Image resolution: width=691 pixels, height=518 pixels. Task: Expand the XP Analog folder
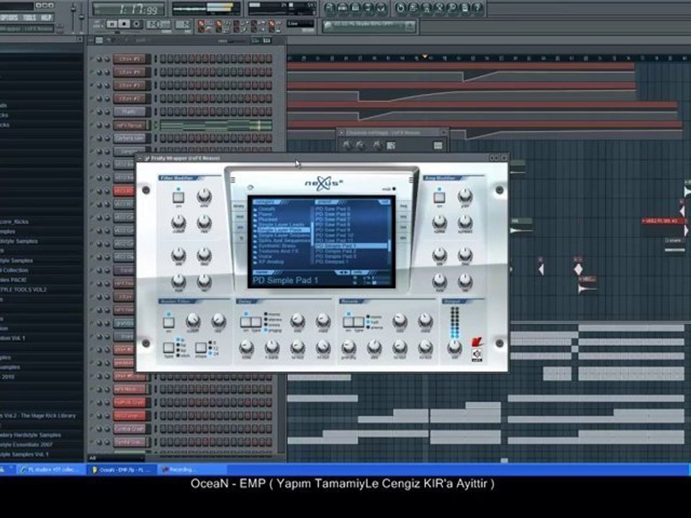268,262
